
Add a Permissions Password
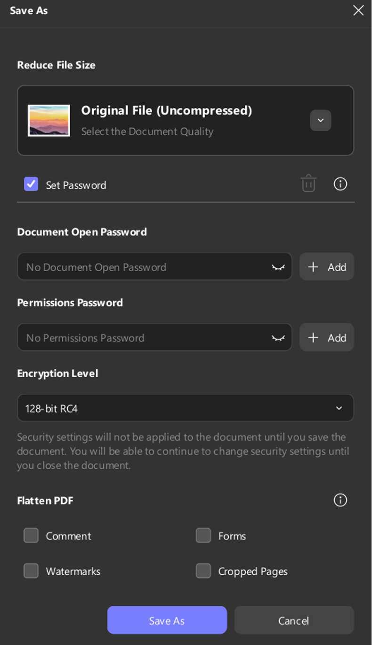click(x=327, y=338)
